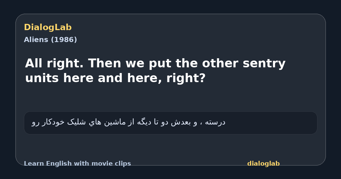Select the Aliens (1986) movie title

(x=50, y=40)
